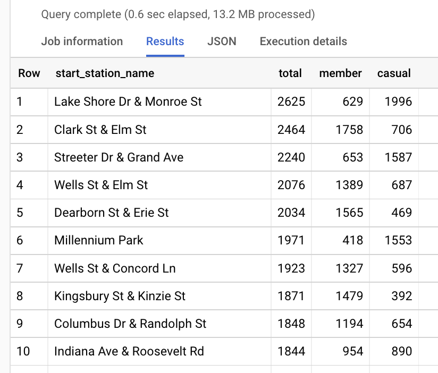Click the start_station_name column header

105,73
